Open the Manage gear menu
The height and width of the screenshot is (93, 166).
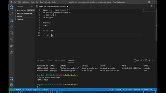tap(11, 85)
